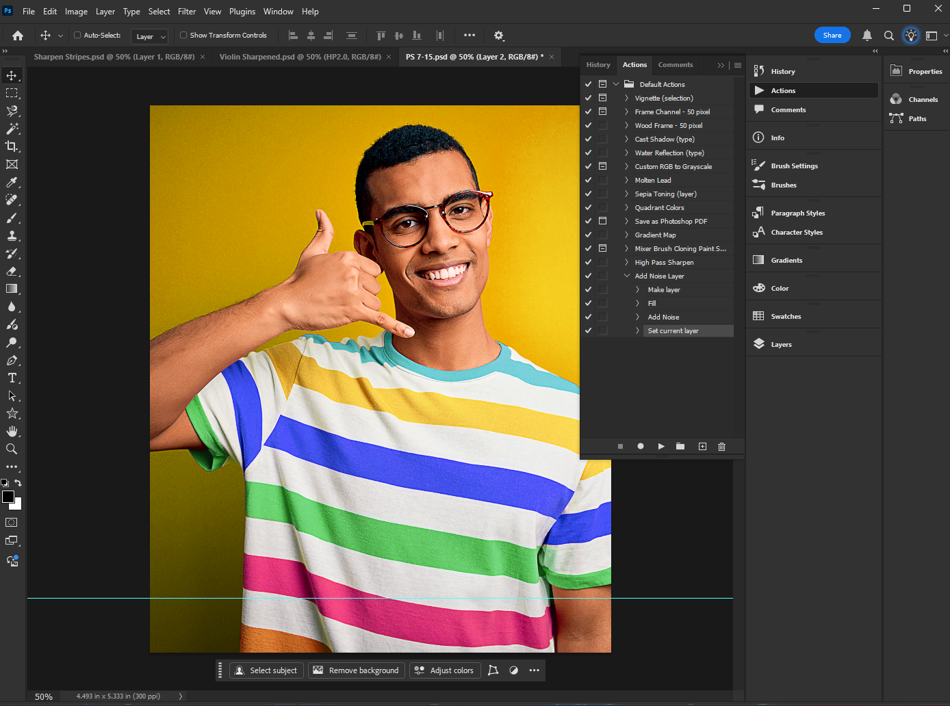Open the Filter menu

[187, 12]
